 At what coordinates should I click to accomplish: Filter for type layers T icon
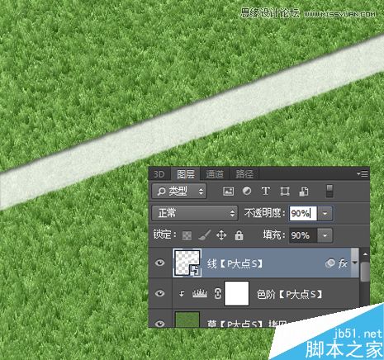(265, 191)
